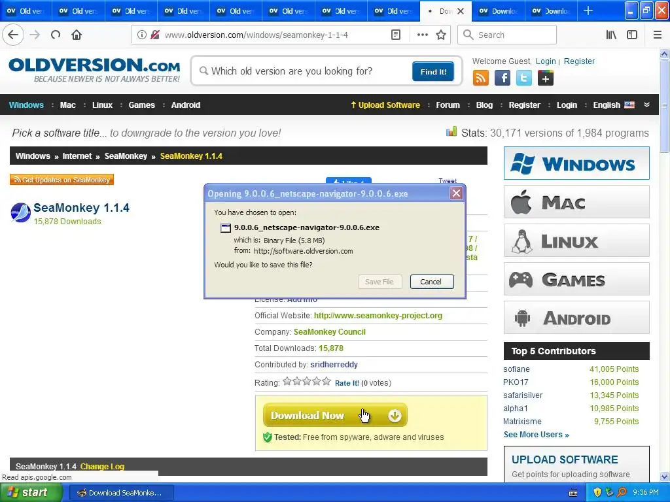The image size is (670, 502).
Task: Expand the site navigation double chevron
Action: click(647, 105)
